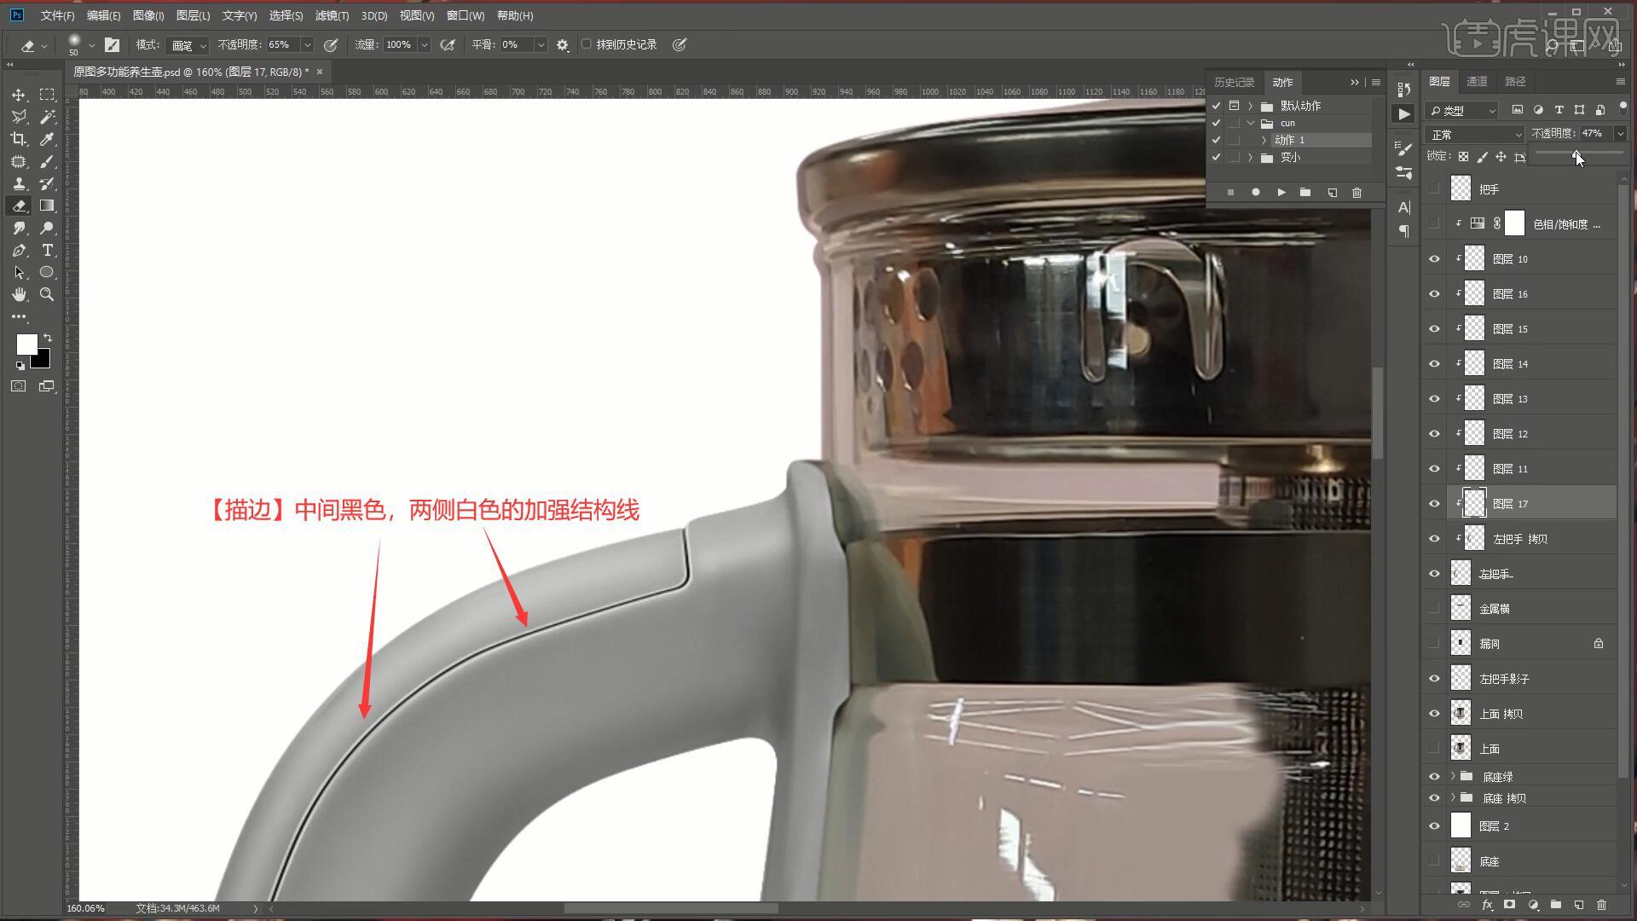Viewport: 1637px width, 921px height.
Task: Select the Zoom tool
Action: pyautogui.click(x=47, y=294)
